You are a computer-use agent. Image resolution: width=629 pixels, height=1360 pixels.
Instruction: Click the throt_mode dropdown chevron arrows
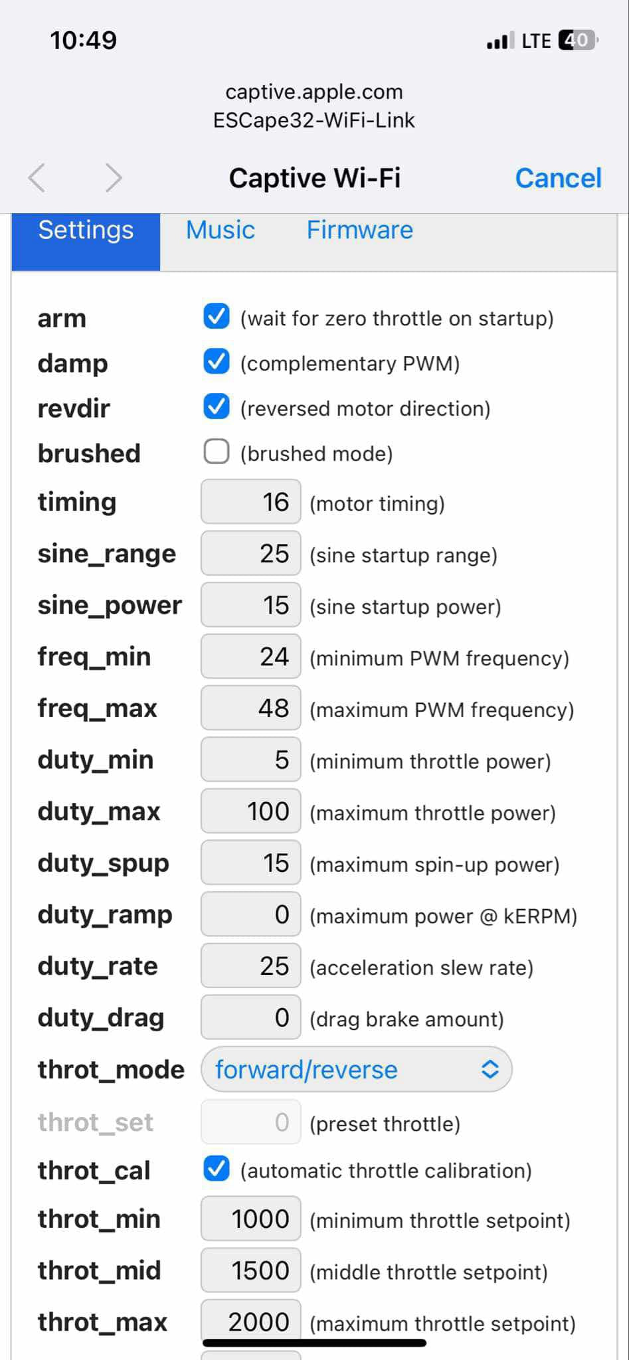pos(490,1070)
